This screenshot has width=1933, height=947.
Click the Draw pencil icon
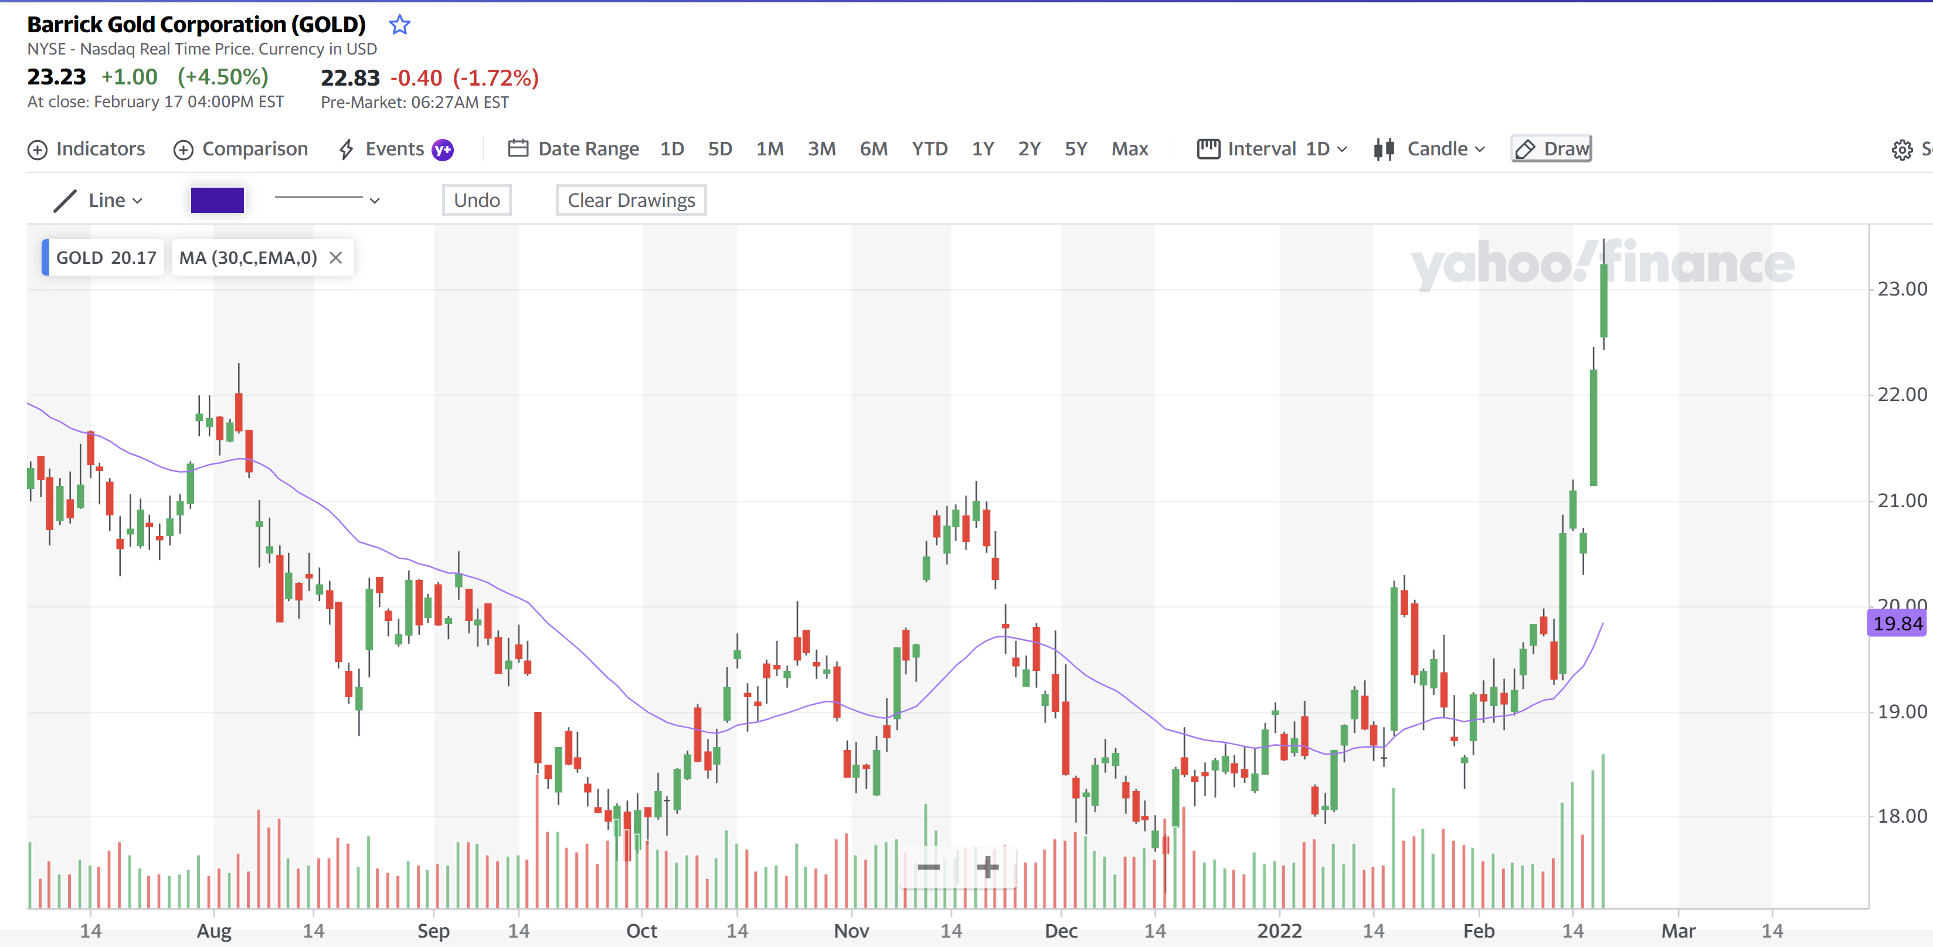click(1525, 150)
